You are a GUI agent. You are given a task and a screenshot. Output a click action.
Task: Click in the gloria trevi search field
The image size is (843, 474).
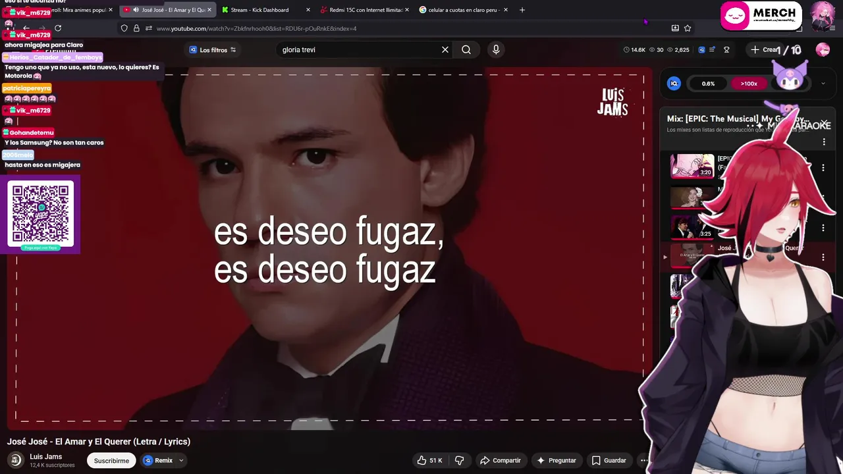pyautogui.click(x=359, y=49)
